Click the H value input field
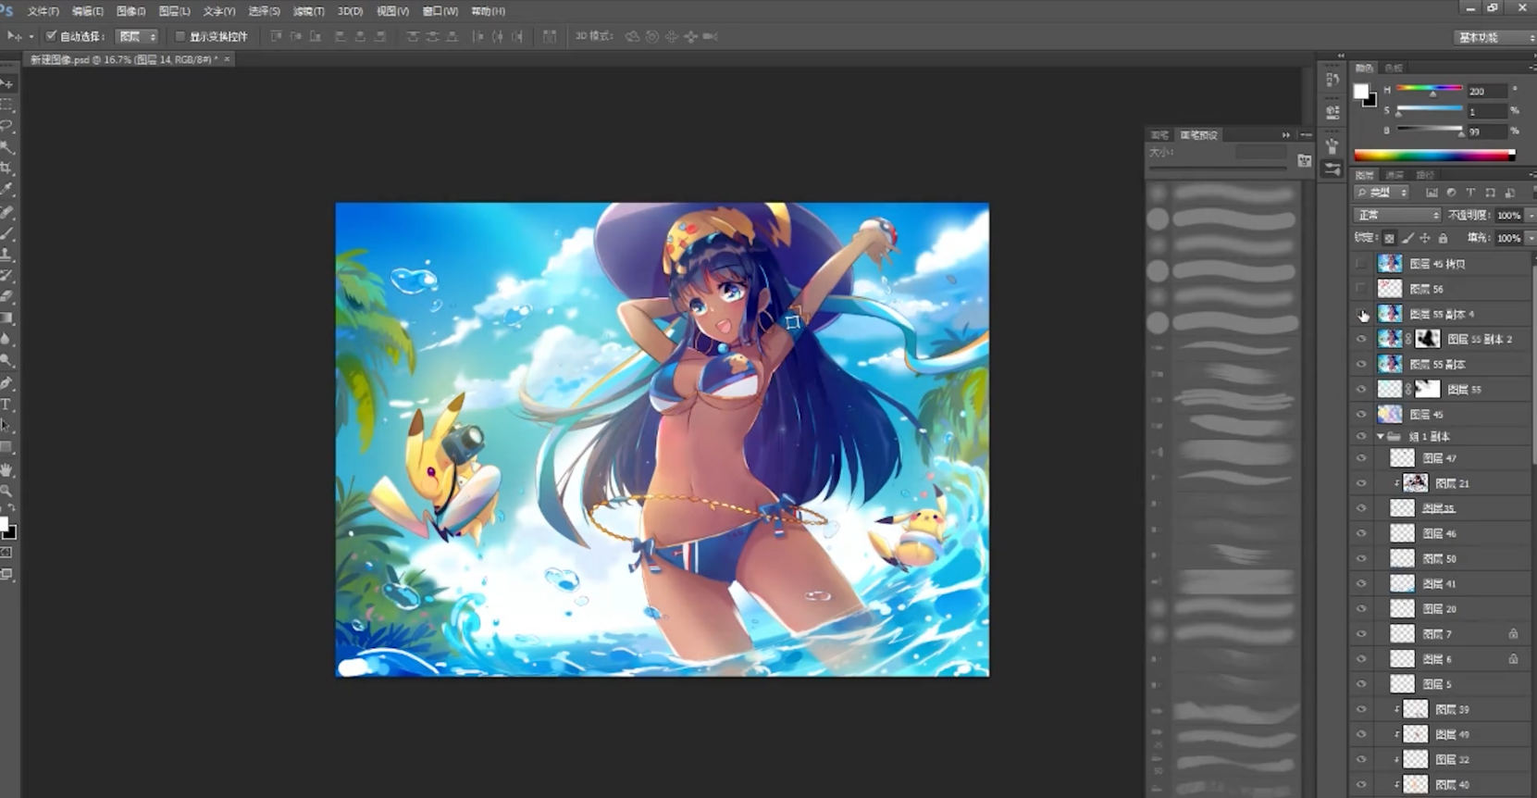 (x=1486, y=91)
